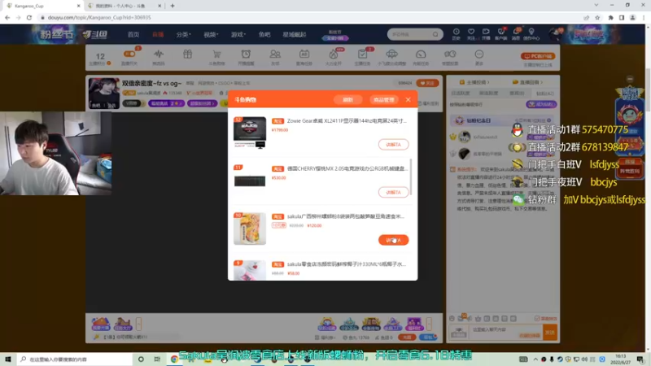Open the AD task icon in toolbar
Screen dimensions: 651x366
click(304, 54)
